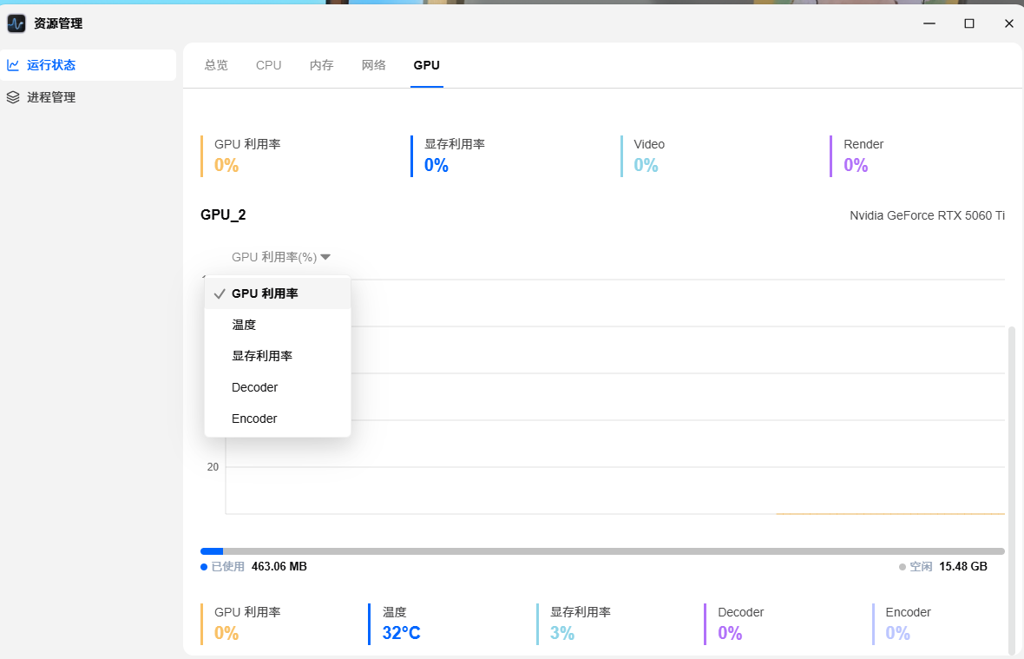
Task: Switch to the 内存 tab
Action: click(x=321, y=65)
